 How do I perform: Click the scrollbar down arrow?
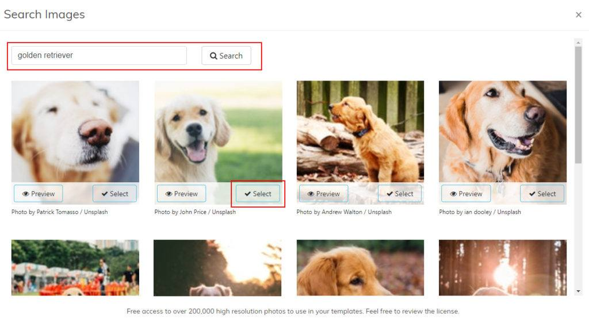click(578, 291)
